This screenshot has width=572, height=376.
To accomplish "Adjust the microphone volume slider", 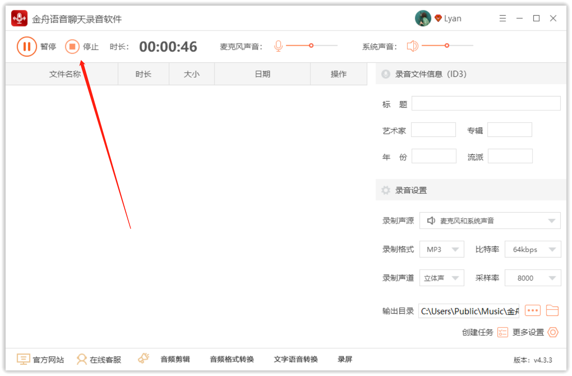I will (x=311, y=46).
